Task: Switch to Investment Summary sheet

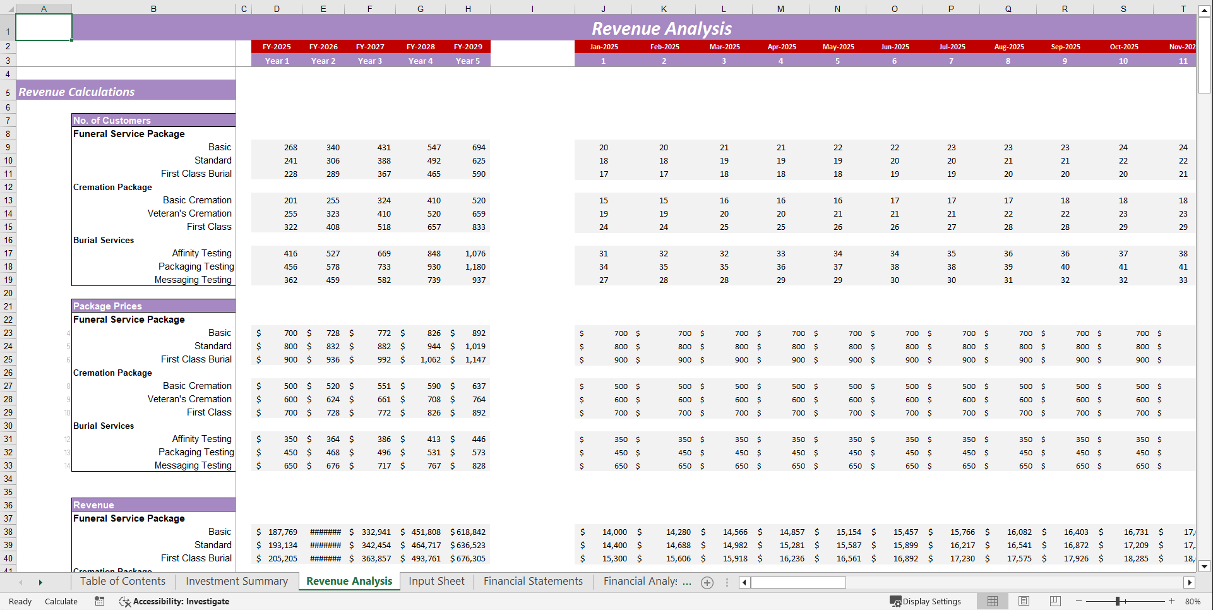Action: pos(236,581)
